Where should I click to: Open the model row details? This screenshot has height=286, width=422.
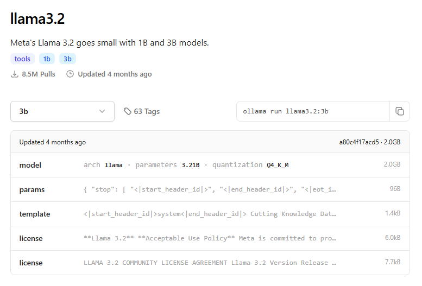[x=210, y=165]
